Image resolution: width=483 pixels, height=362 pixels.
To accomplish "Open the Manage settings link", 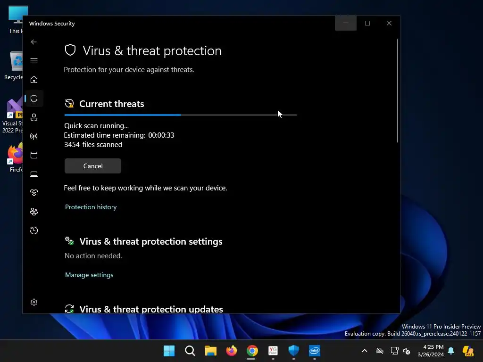I will 89,275.
